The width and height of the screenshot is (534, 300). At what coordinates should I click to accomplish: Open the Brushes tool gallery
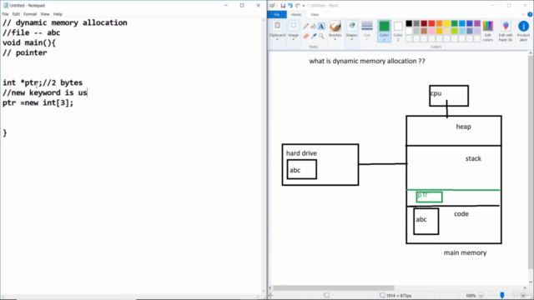click(335, 31)
